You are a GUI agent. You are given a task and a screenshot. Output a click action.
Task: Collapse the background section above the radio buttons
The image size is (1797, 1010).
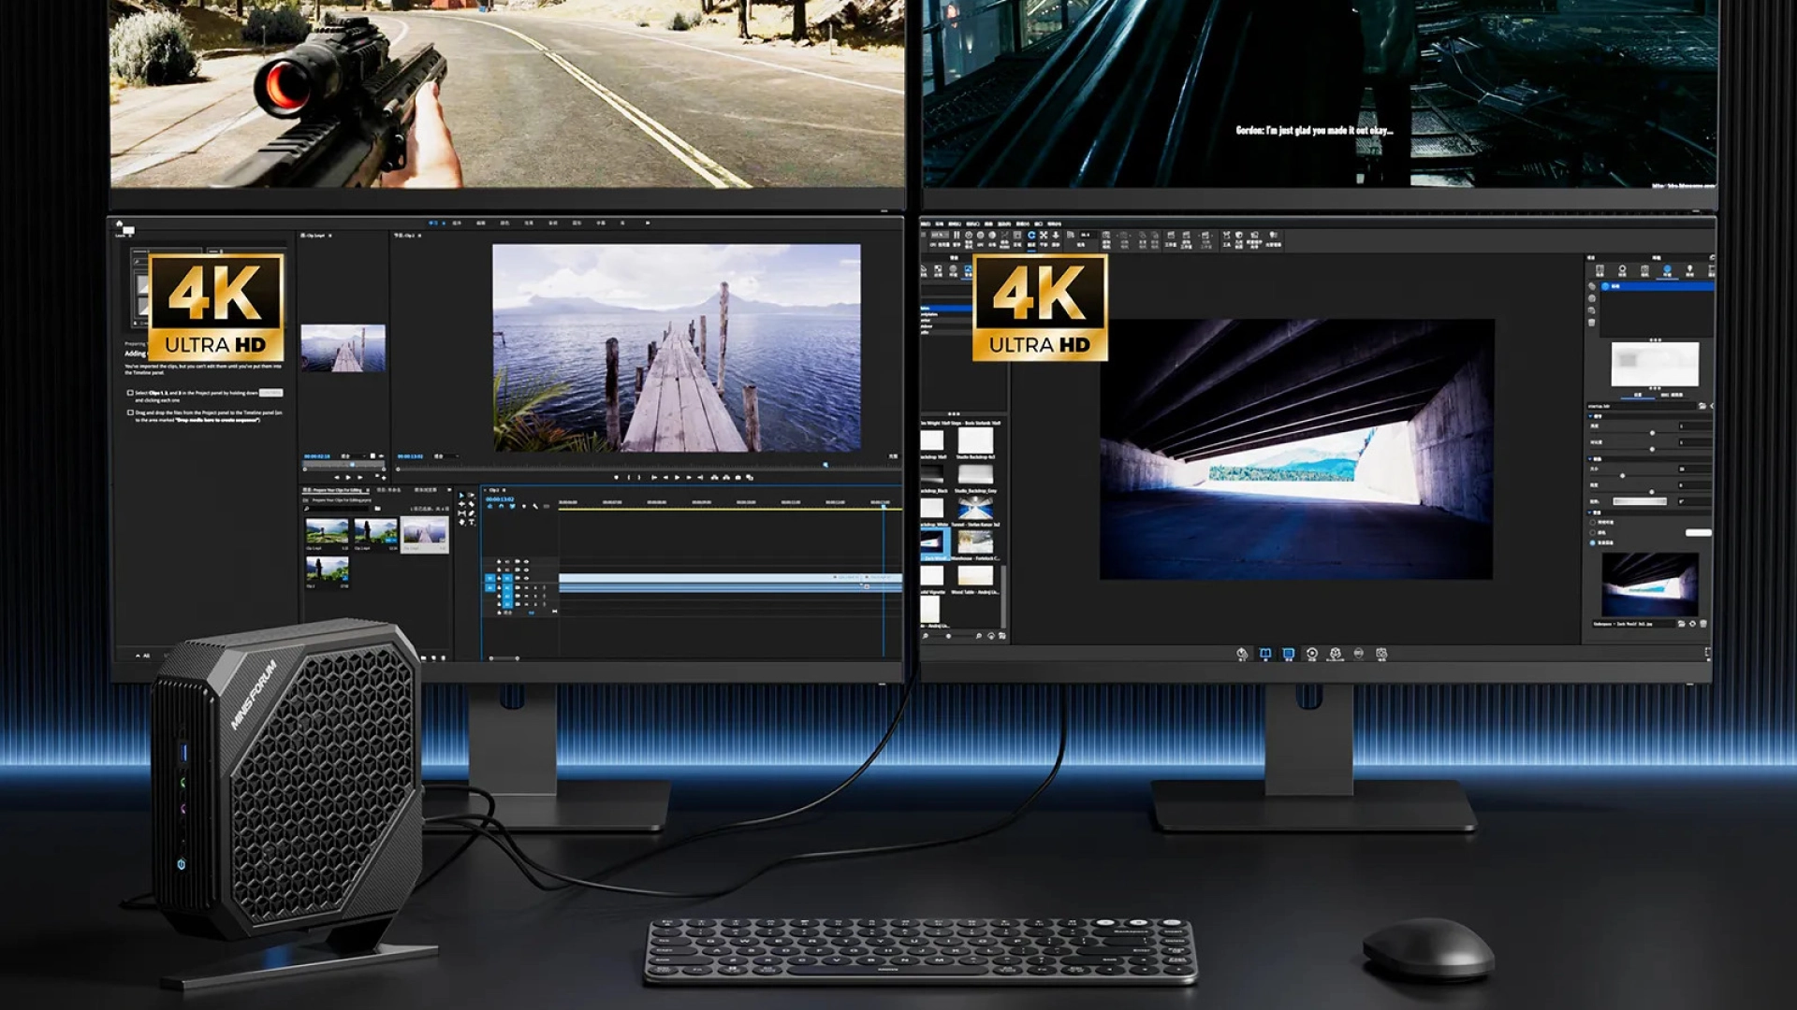tap(1592, 512)
